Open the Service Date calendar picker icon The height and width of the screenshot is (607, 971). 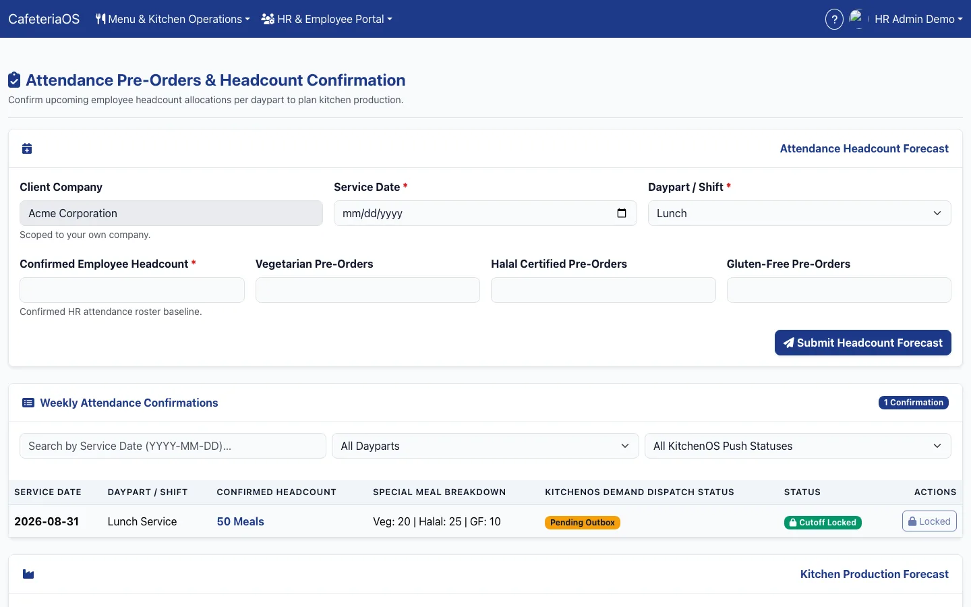(x=622, y=213)
